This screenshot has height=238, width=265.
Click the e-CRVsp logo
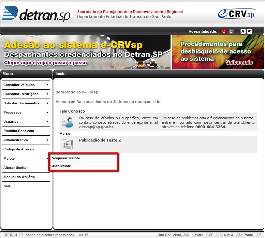(x=237, y=14)
